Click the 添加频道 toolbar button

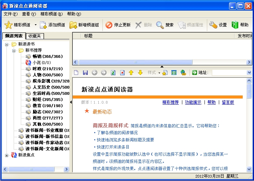53,25
